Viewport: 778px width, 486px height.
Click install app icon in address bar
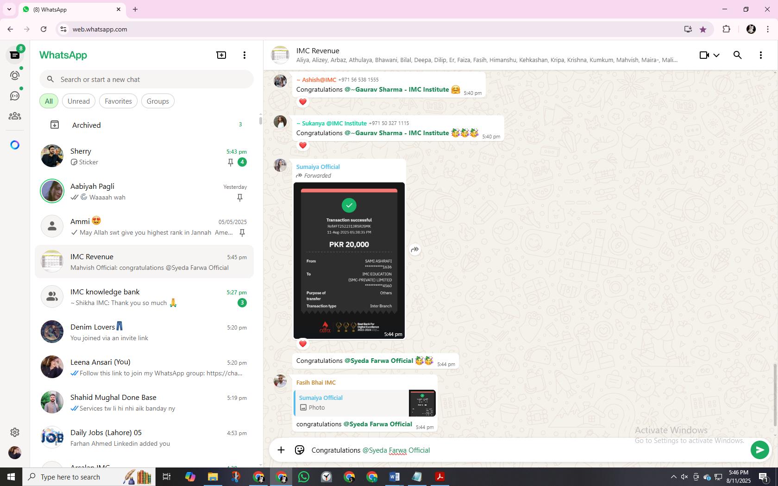click(x=688, y=29)
